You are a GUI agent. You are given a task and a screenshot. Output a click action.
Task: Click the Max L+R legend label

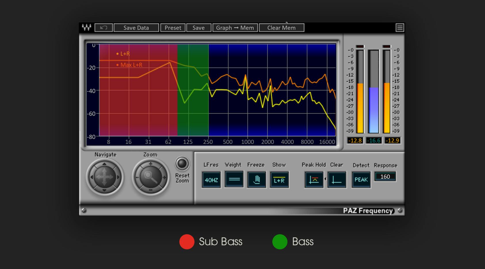point(131,65)
